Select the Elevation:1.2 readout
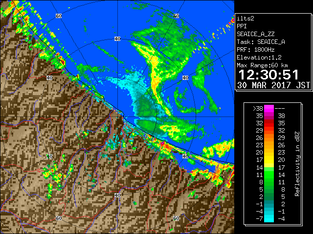Image resolution: width=313 pixels, height=234 pixels. [x=259, y=58]
